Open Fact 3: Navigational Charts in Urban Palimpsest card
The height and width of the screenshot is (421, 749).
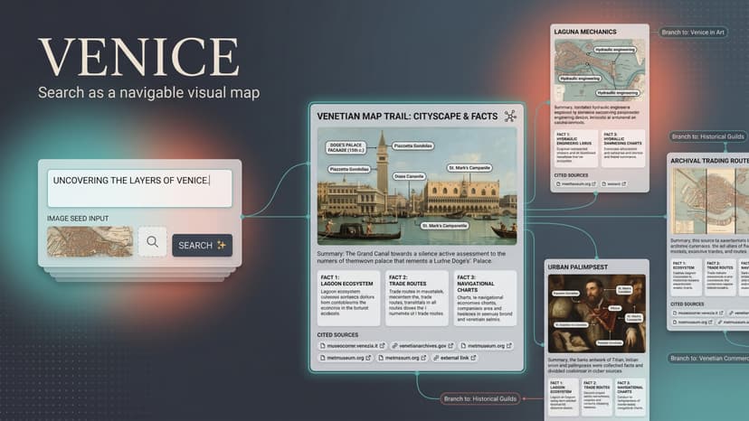tap(630, 396)
